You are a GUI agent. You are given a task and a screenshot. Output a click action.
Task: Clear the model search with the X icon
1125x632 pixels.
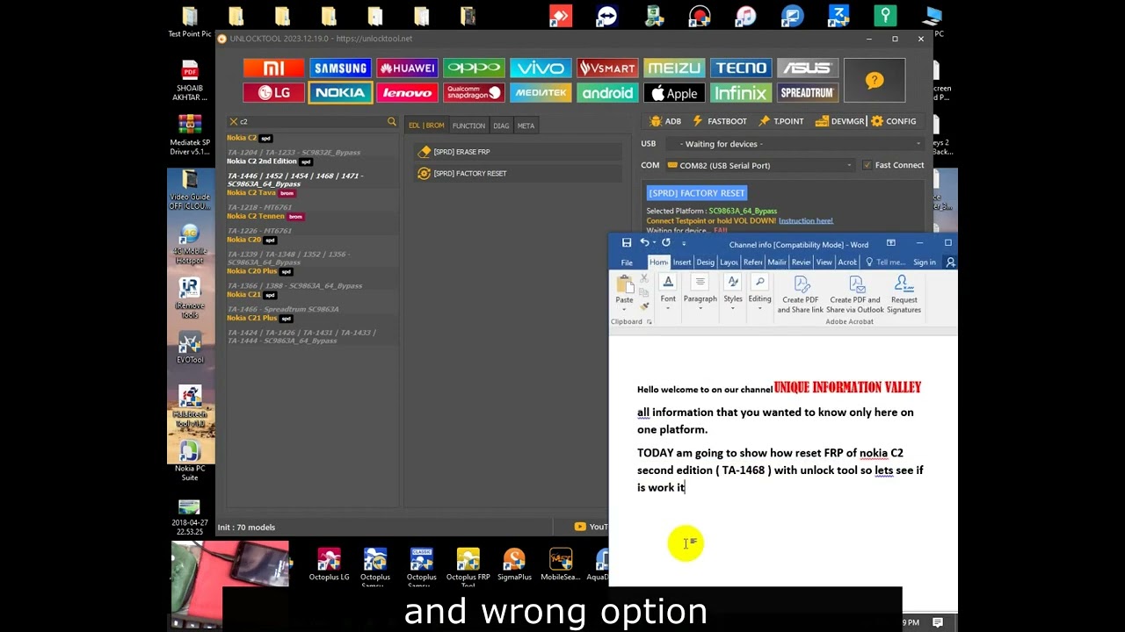click(x=234, y=121)
